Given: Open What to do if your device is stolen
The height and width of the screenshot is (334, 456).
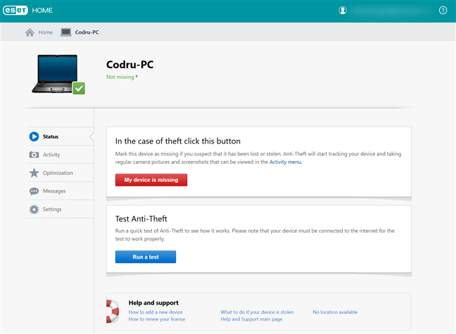Looking at the screenshot, I should (257, 312).
